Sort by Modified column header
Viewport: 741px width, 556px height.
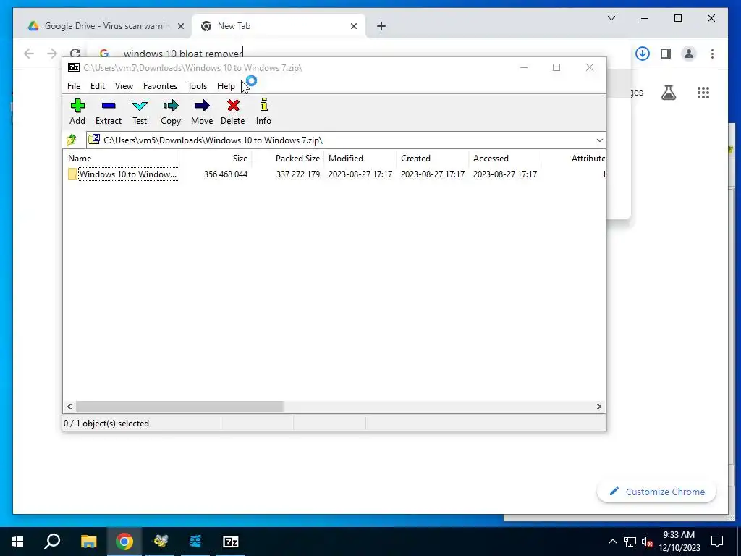[x=360, y=159]
